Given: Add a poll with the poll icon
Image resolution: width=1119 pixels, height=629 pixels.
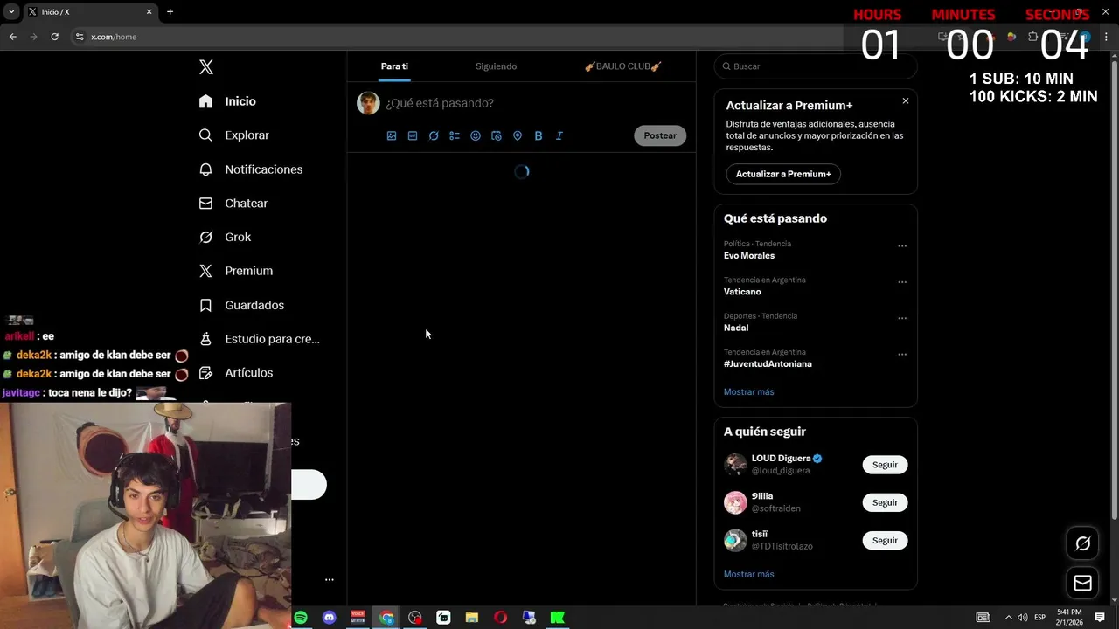Looking at the screenshot, I should 455,135.
